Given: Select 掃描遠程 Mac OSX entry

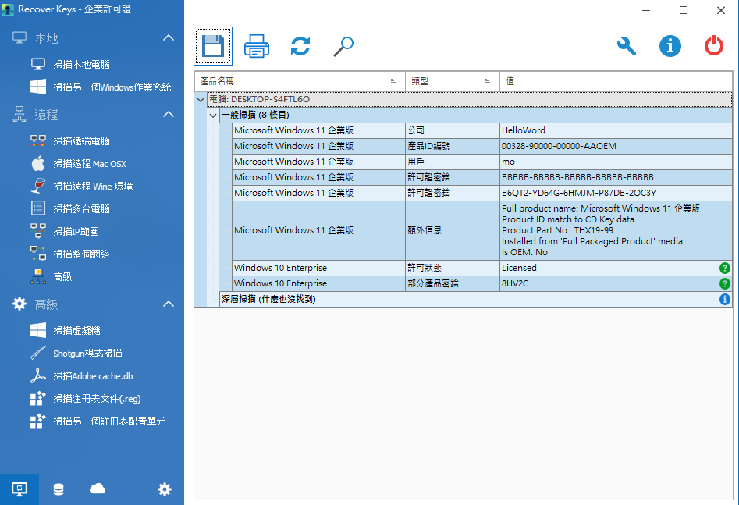Looking at the screenshot, I should (x=90, y=163).
